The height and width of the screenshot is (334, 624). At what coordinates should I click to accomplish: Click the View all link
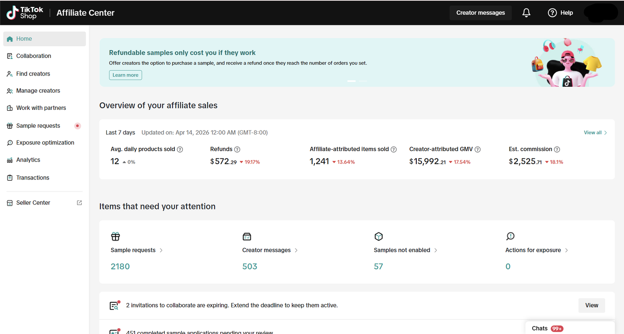(592, 133)
